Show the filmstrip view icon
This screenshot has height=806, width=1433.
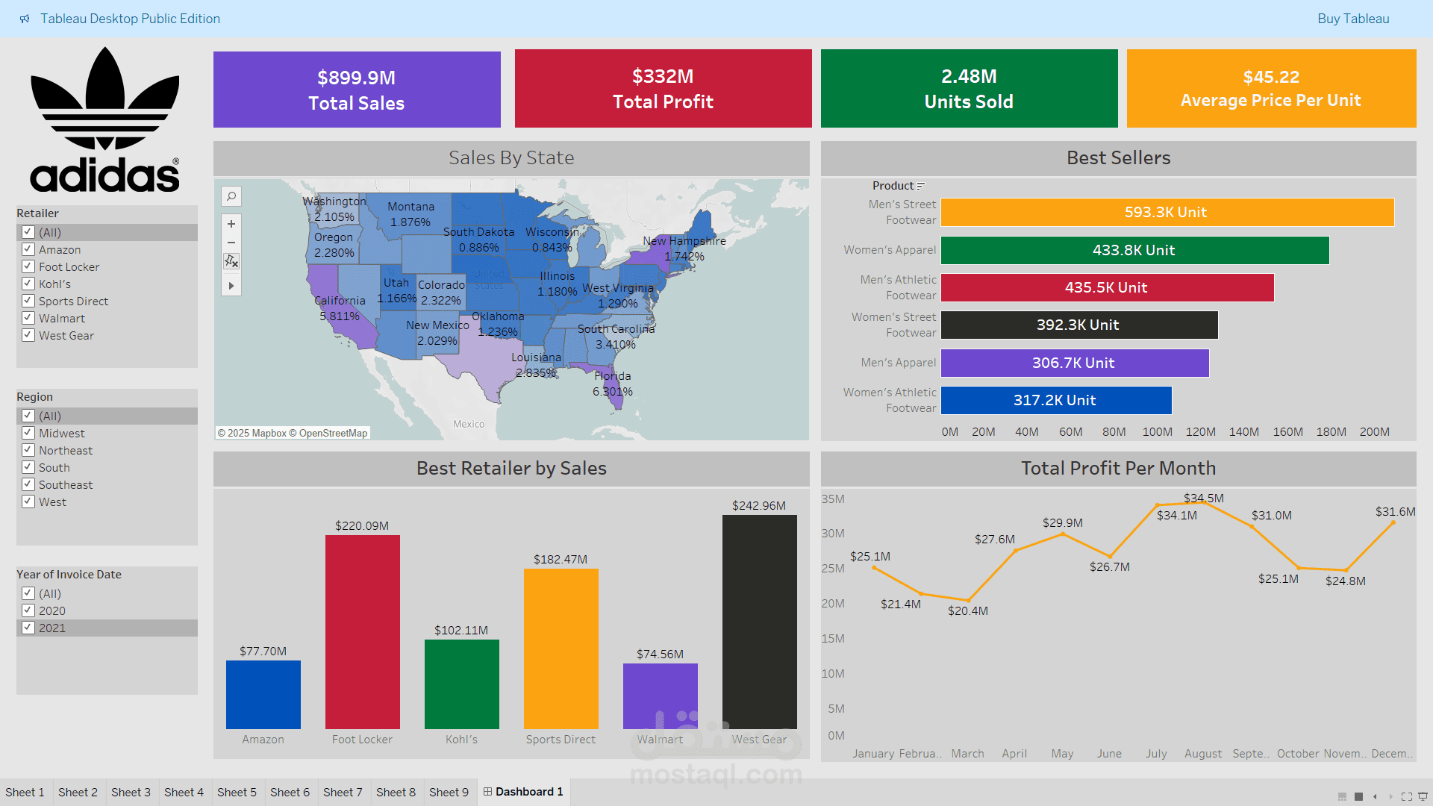click(1342, 796)
